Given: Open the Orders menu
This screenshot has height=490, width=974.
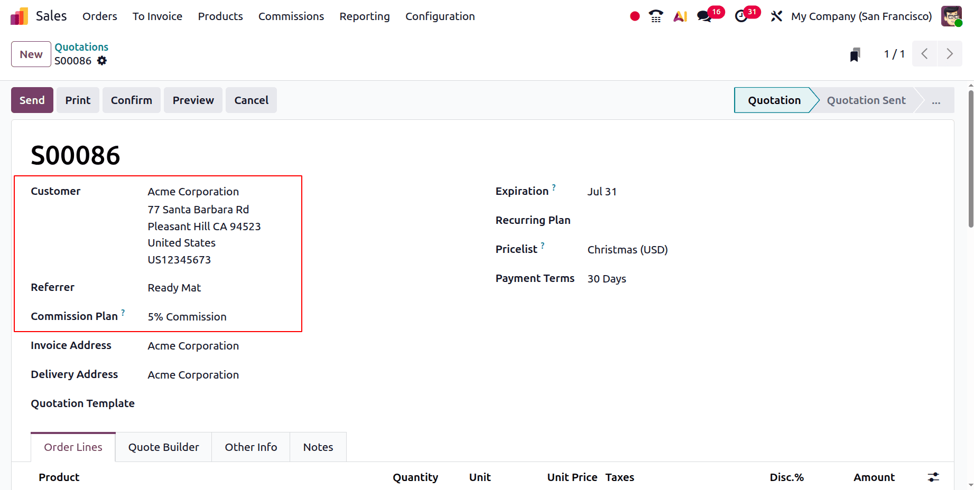Looking at the screenshot, I should coord(100,16).
